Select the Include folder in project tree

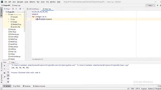pyautogui.click(x=14, y=17)
